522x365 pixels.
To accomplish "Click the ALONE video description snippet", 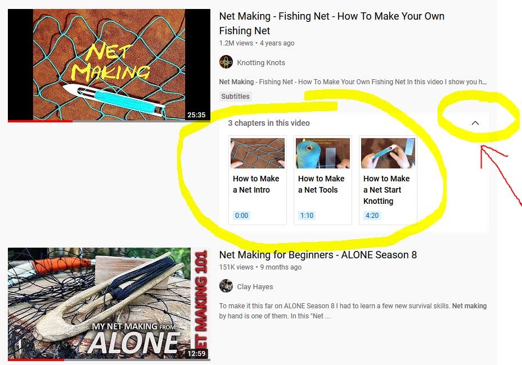I will [353, 311].
